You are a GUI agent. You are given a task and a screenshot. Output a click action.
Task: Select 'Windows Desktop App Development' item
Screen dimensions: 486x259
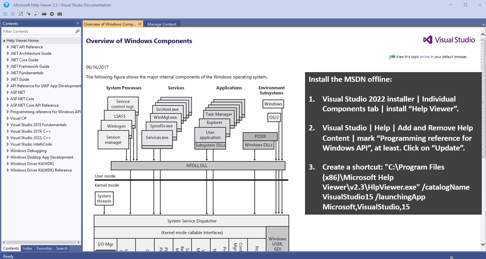[42, 157]
